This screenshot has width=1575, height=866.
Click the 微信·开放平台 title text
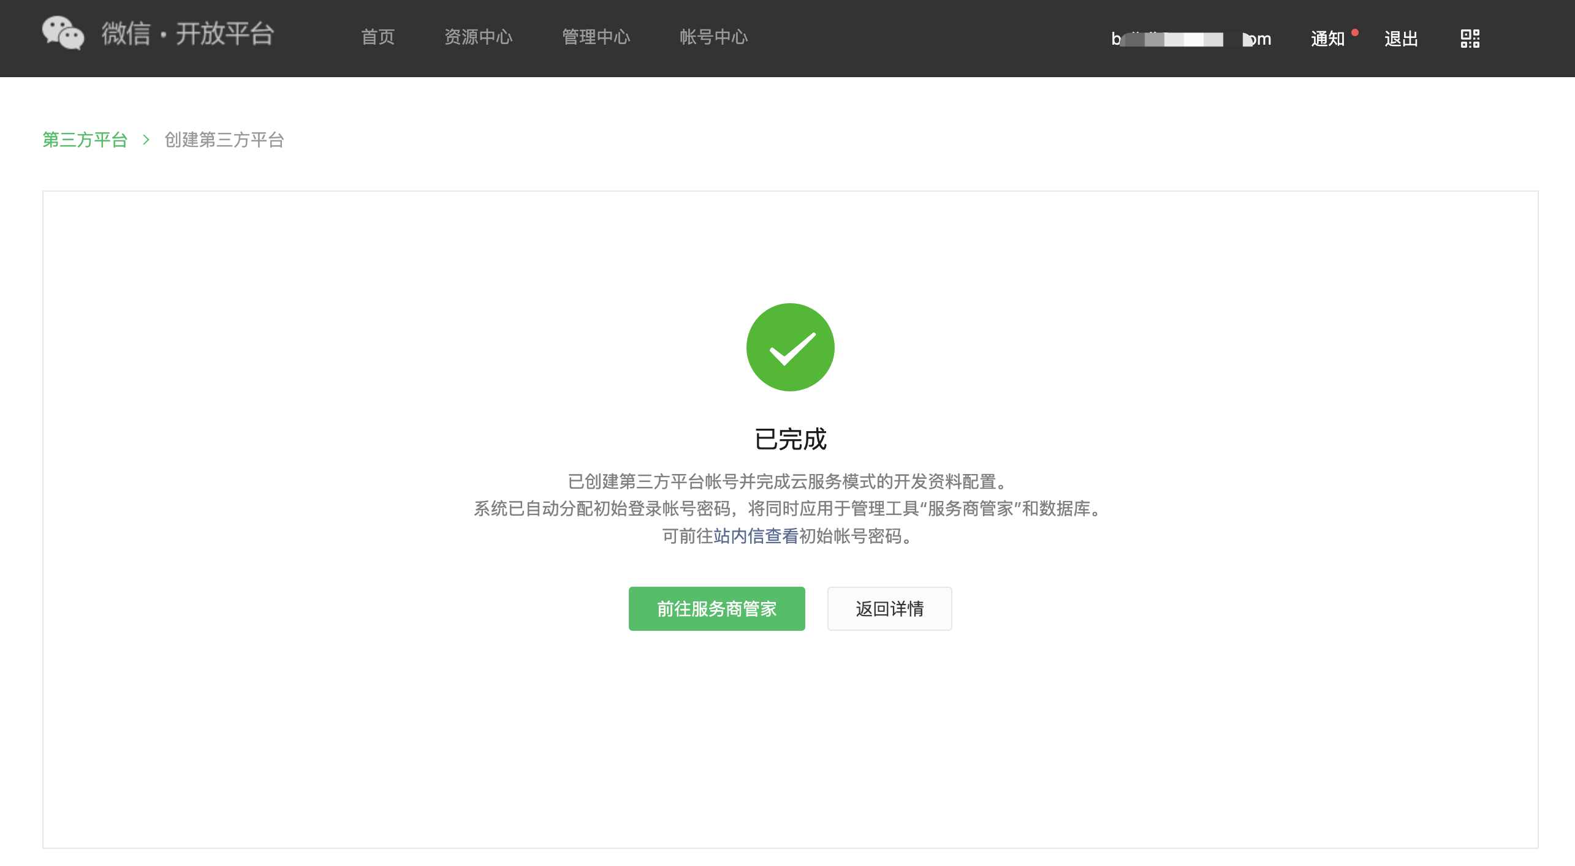188,34
